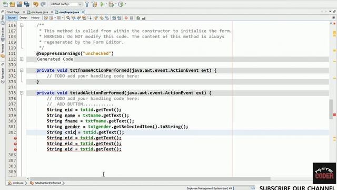The height and width of the screenshot is (190, 337).
Task: Click the grey Redo arrow
Action: [x=43, y=4]
